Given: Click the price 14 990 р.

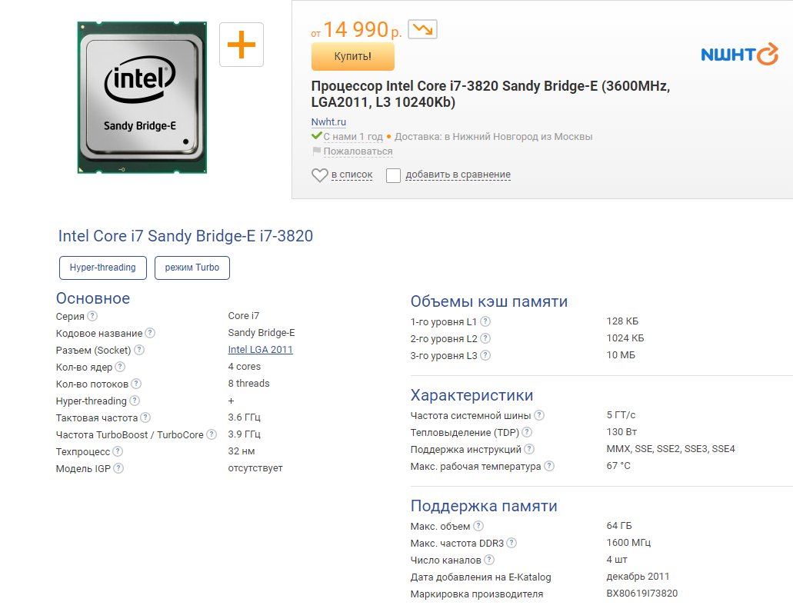Looking at the screenshot, I should tap(357, 30).
